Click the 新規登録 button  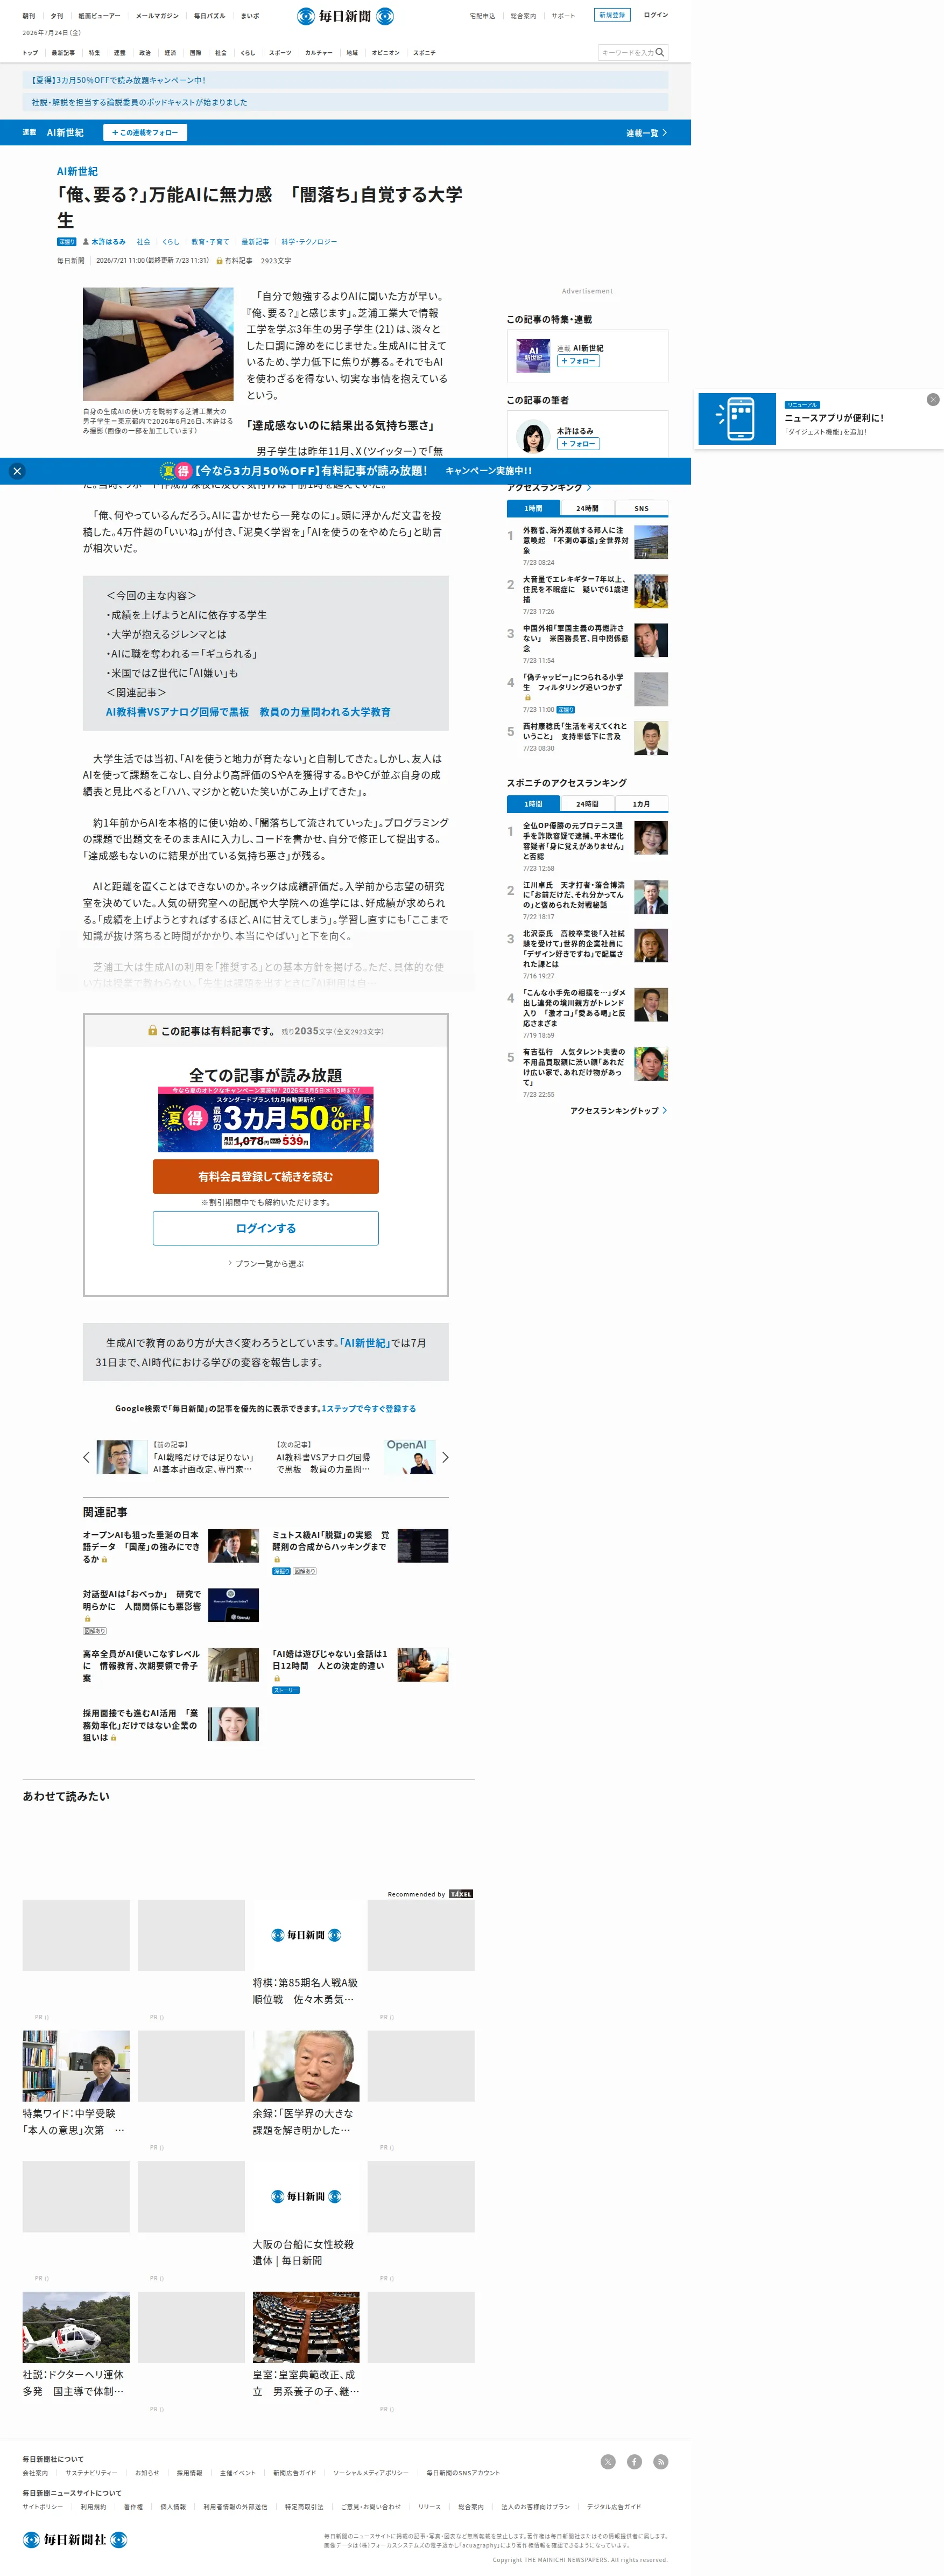612,15
